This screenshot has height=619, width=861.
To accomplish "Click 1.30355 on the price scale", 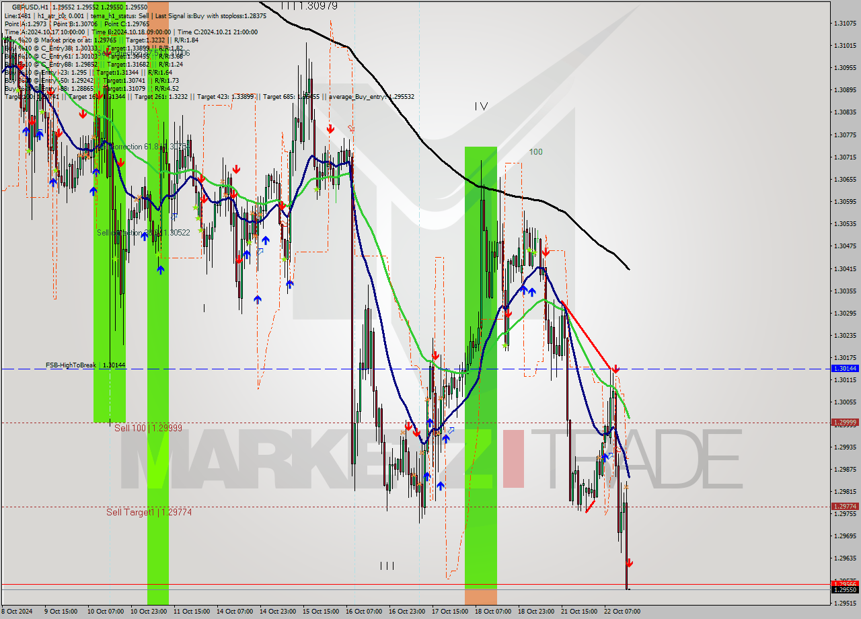I will click(845, 291).
